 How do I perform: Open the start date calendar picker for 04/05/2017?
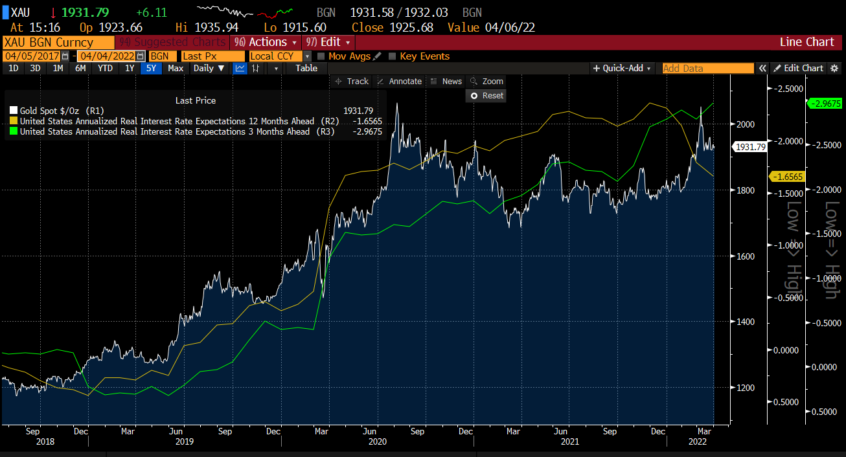(65, 56)
